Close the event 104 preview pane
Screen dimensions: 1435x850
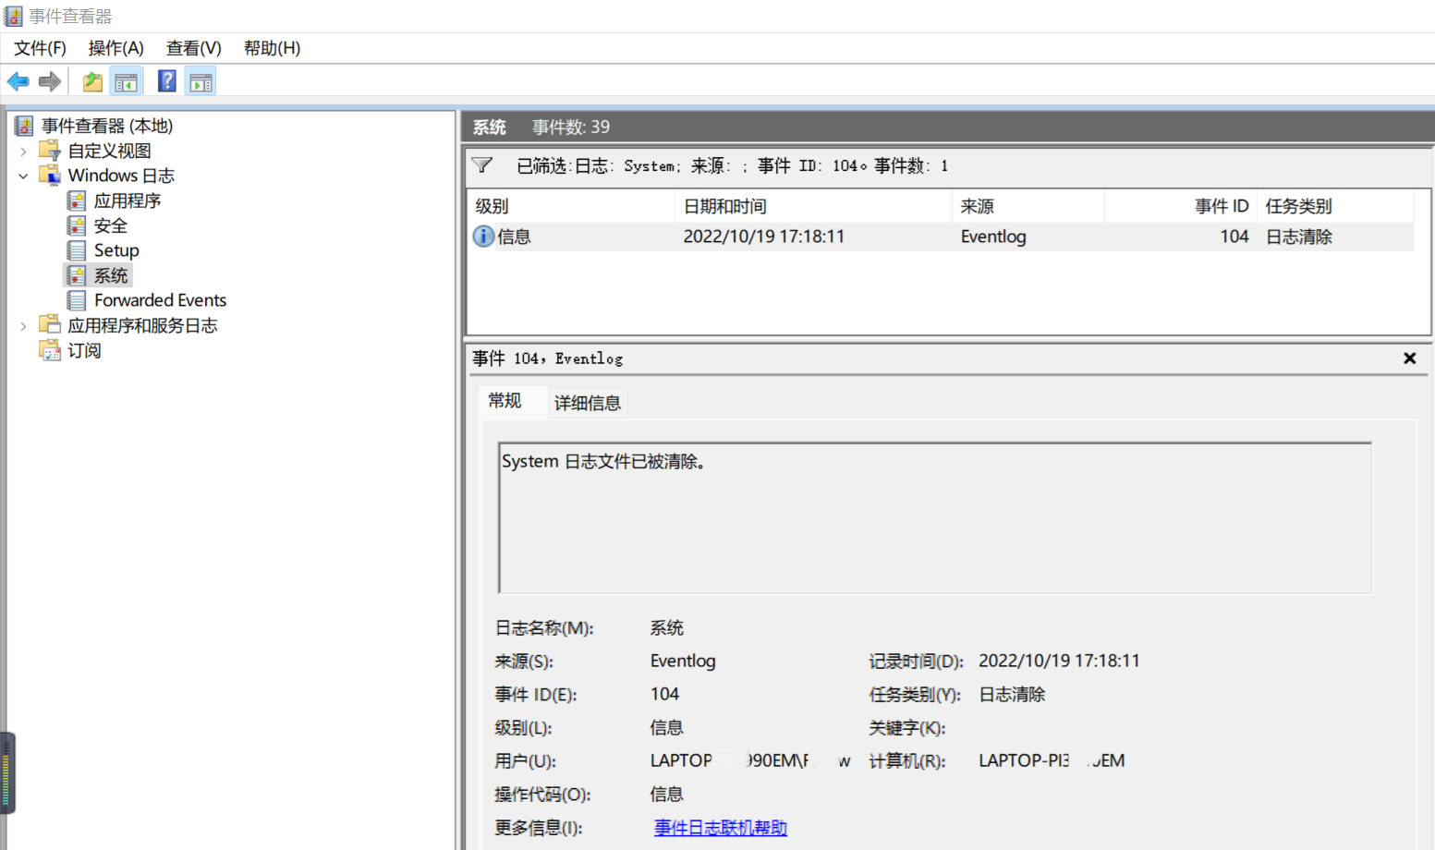coord(1409,358)
